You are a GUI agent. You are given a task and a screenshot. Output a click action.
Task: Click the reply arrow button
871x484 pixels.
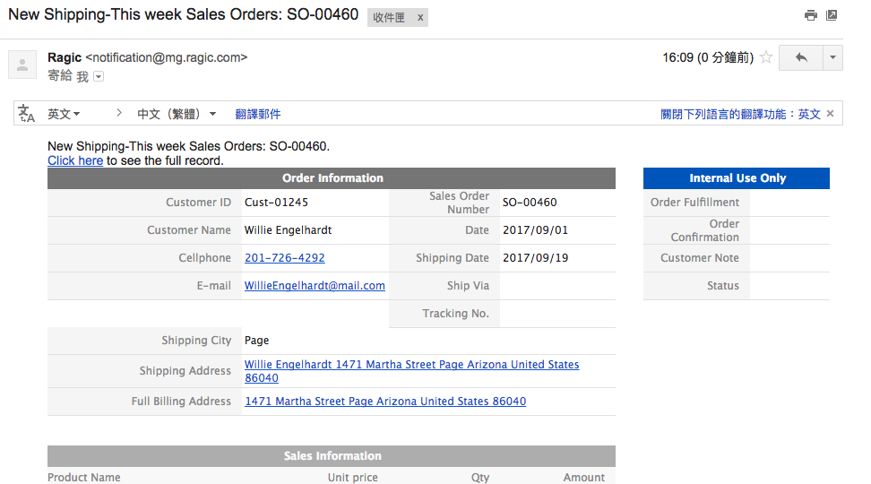tap(801, 58)
